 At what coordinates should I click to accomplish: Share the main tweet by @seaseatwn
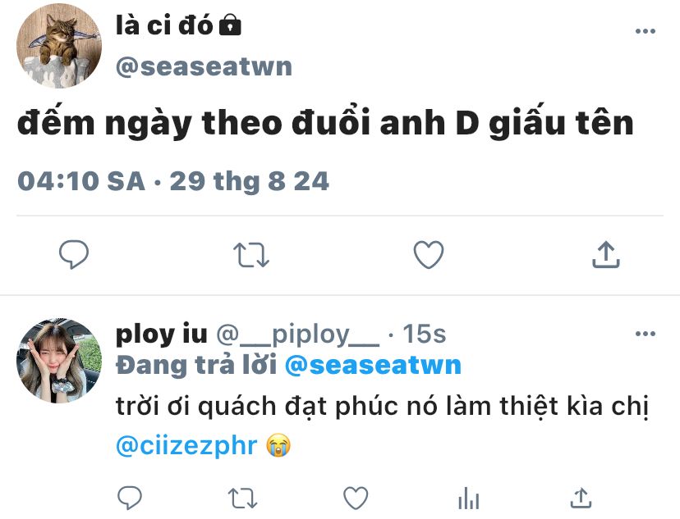[x=606, y=254]
